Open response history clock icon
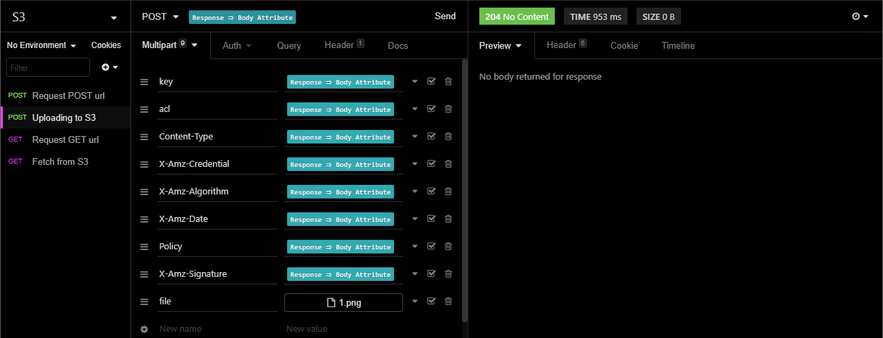Screen dimensions: 883x338 860,16
